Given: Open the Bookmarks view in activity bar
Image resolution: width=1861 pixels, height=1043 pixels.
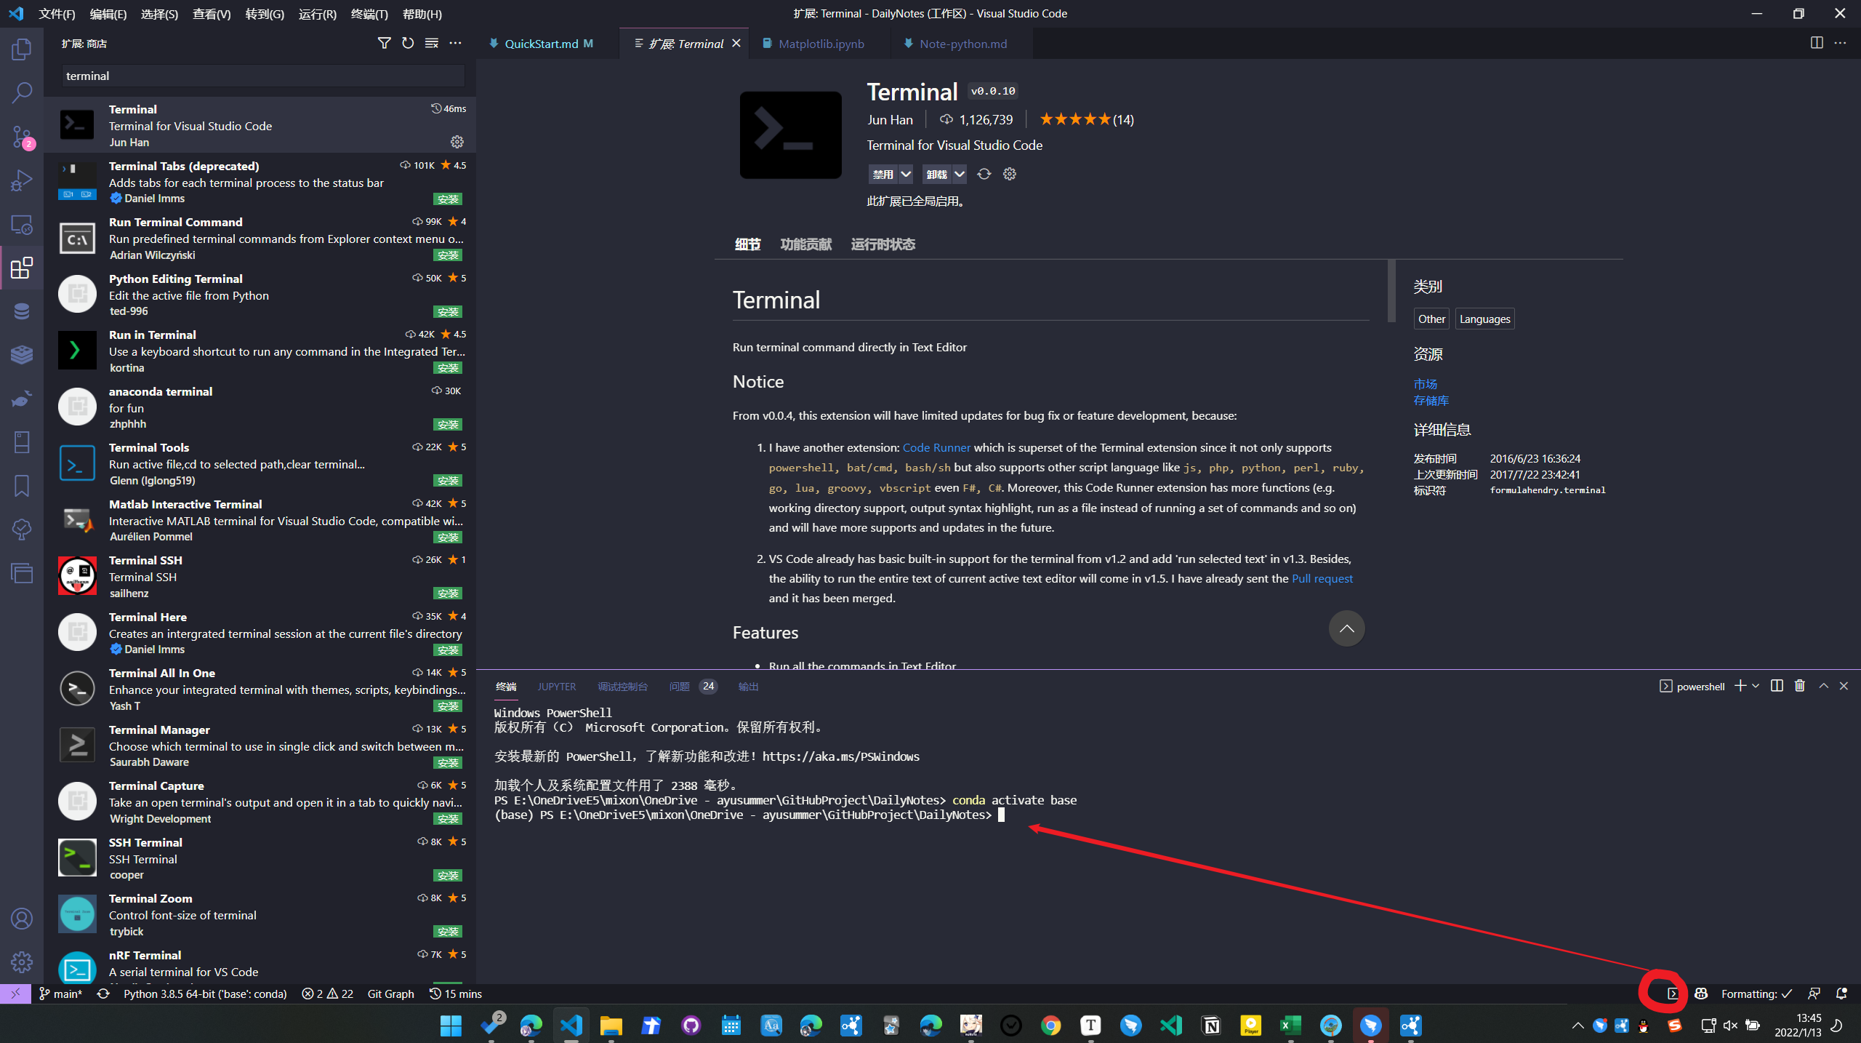Looking at the screenshot, I should point(22,486).
